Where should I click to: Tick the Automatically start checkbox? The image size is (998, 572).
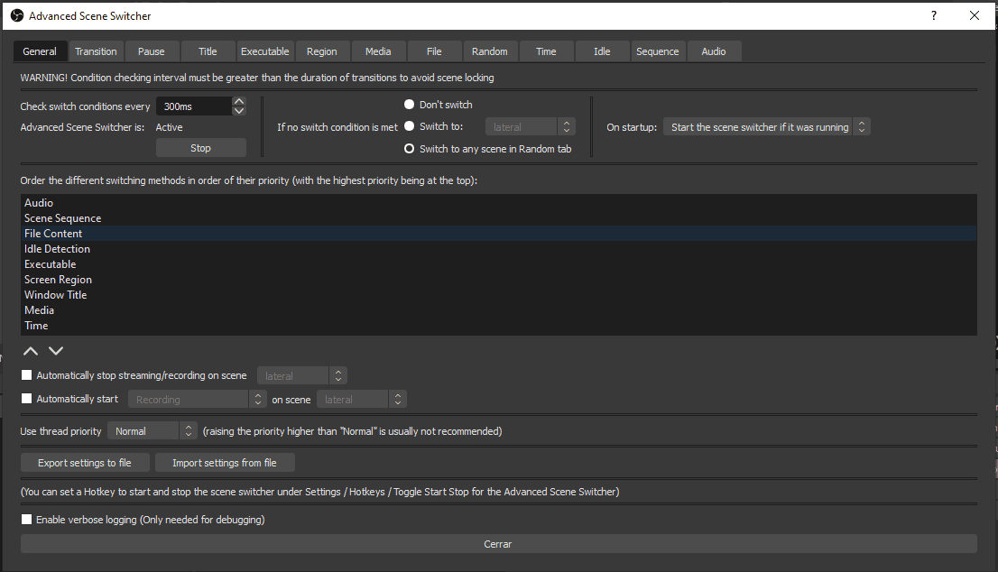(x=27, y=398)
